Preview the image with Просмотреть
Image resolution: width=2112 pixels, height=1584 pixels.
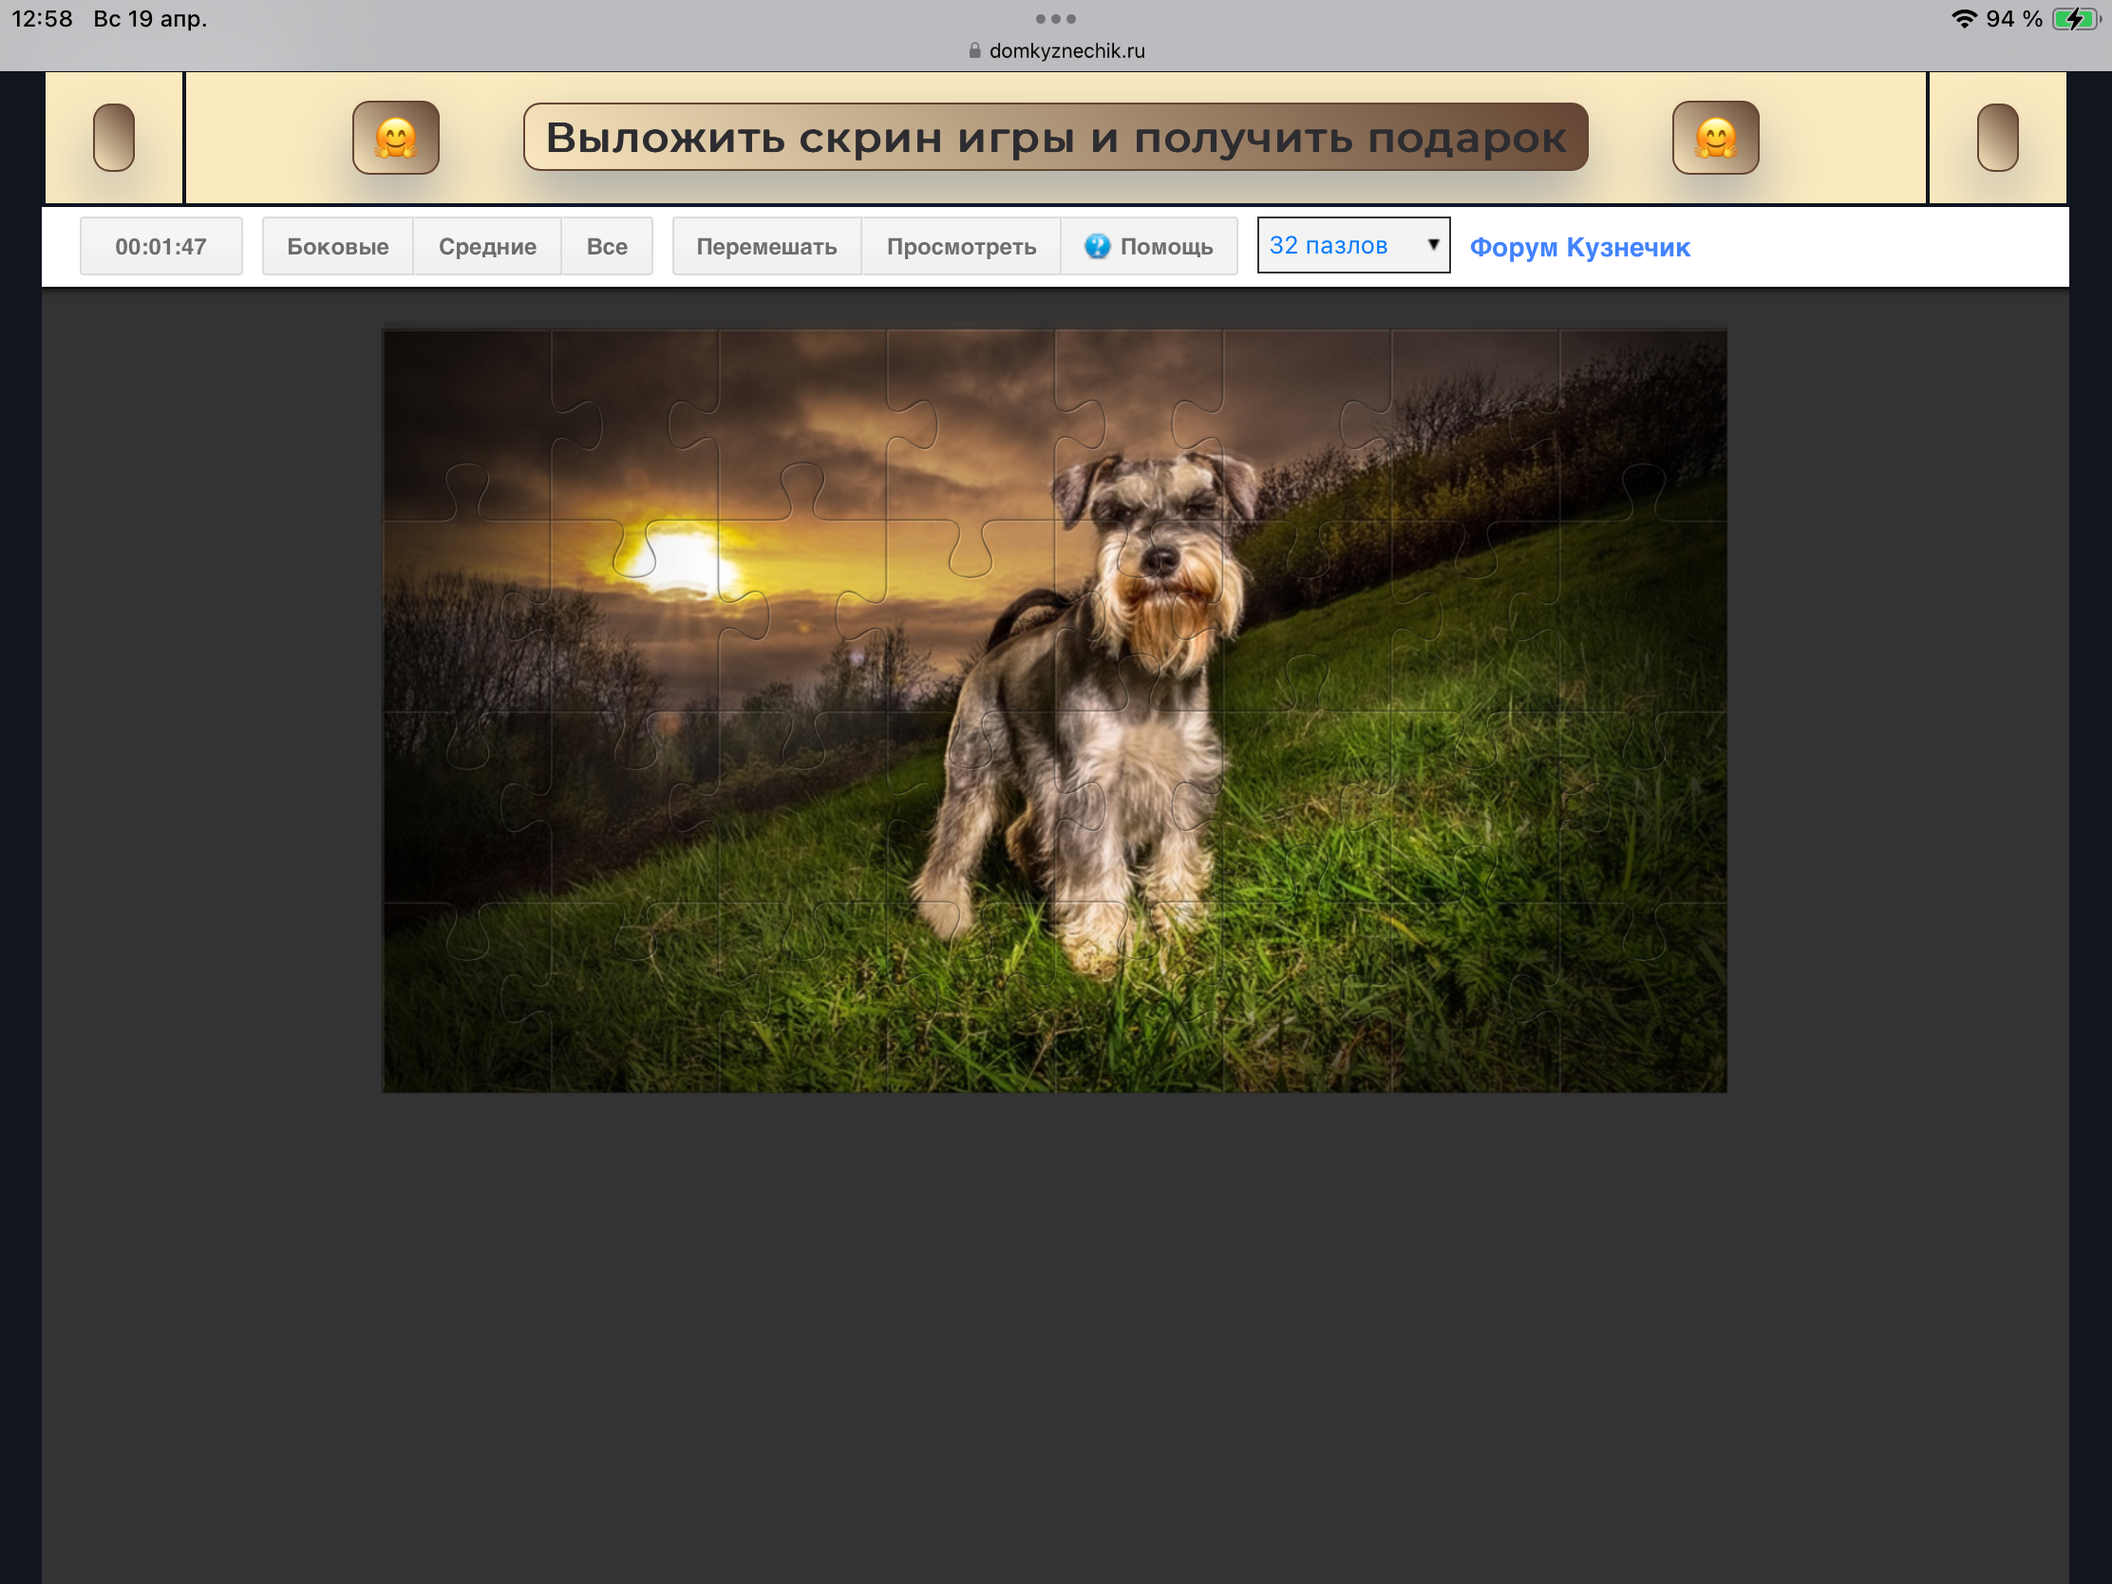pos(960,246)
